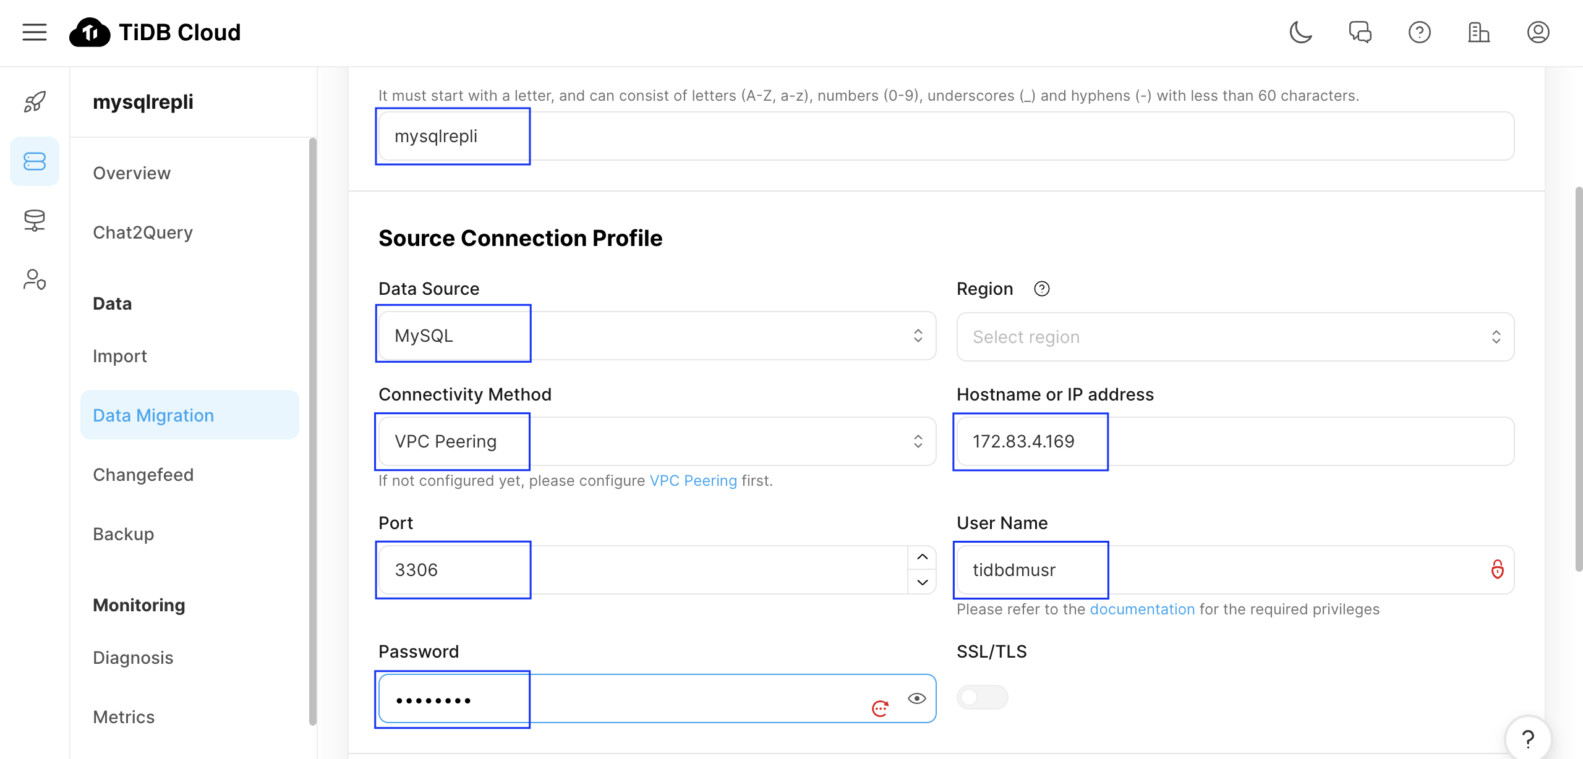Click the user profile icon top right

[1538, 32]
